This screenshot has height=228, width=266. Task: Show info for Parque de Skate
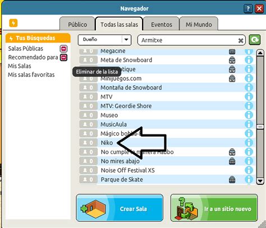pyautogui.click(x=249, y=179)
